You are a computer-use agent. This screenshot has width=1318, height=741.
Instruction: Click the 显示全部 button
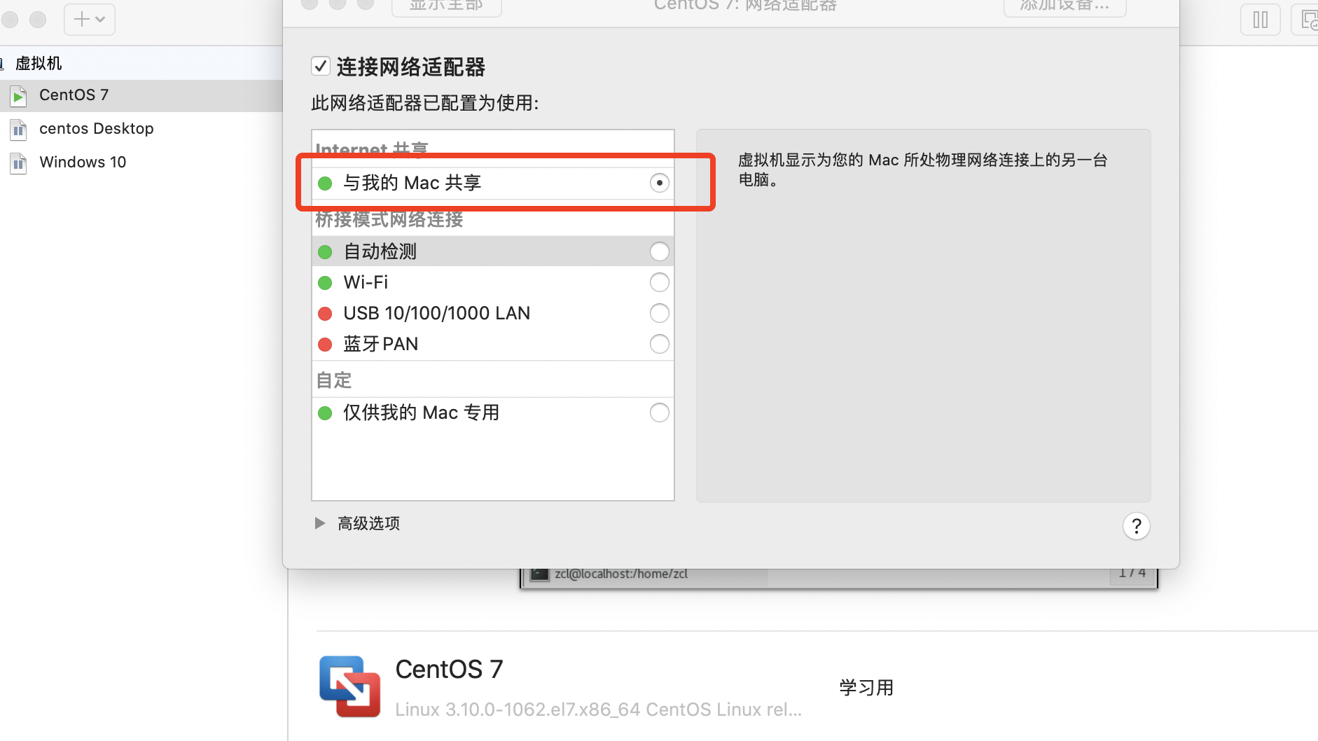coord(446,6)
